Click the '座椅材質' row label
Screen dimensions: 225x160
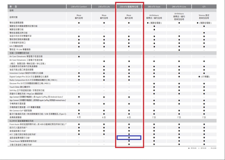[x=13, y=17]
